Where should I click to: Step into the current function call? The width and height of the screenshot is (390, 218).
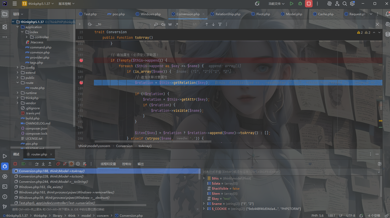(x=43, y=164)
